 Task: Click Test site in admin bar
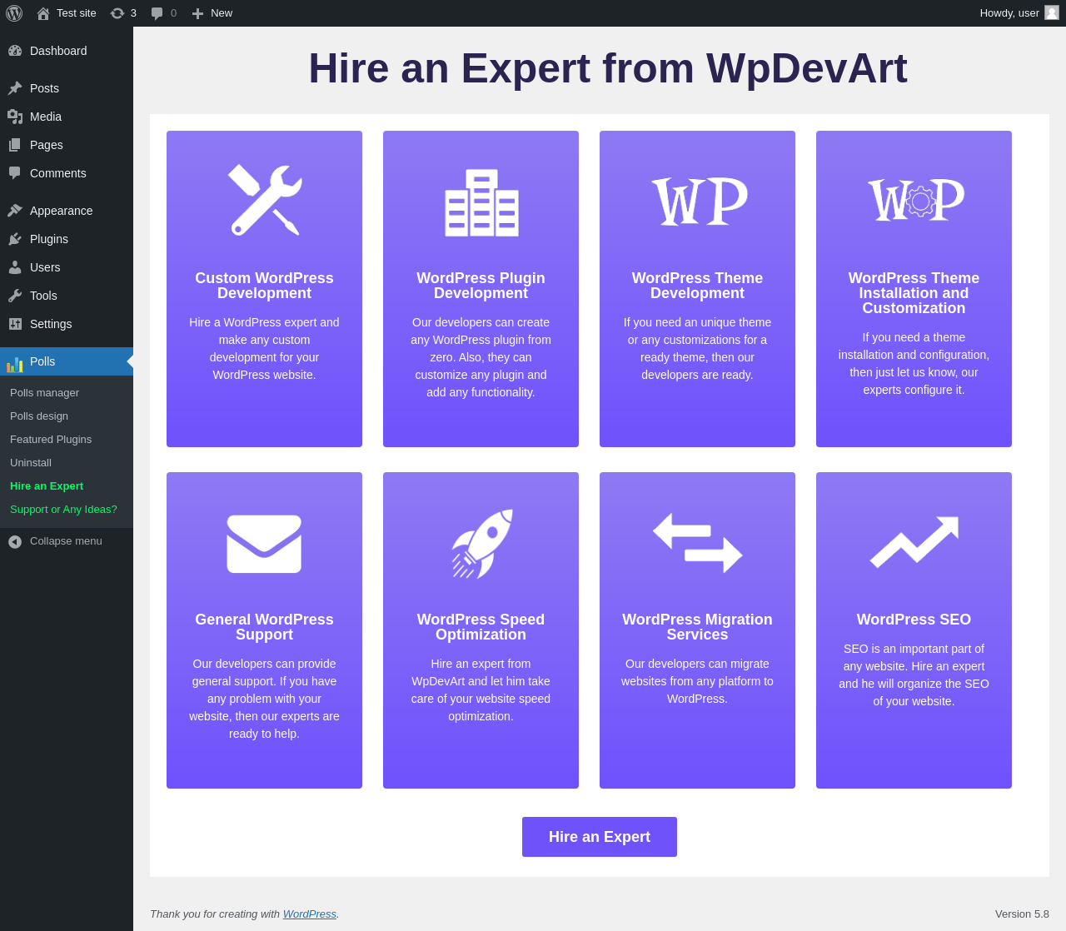77,13
